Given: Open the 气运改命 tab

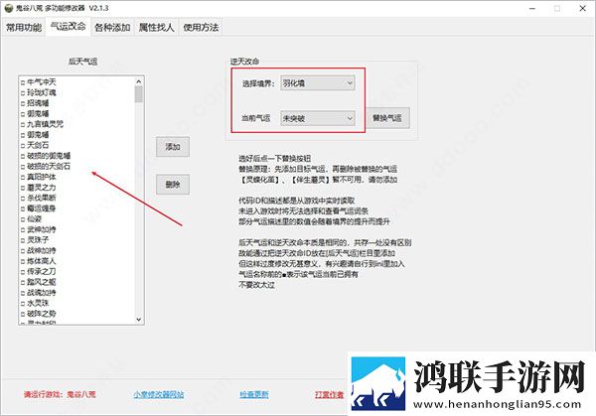Looking at the screenshot, I should (68, 27).
